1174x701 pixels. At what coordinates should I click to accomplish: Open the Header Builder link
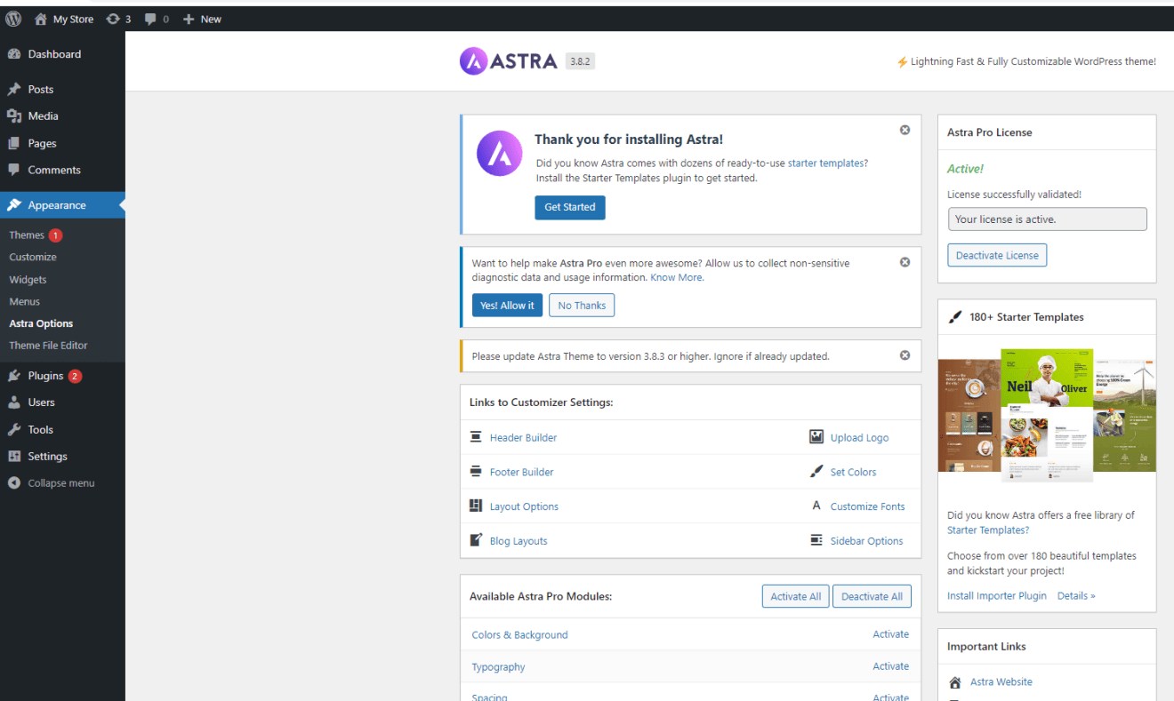pos(523,438)
